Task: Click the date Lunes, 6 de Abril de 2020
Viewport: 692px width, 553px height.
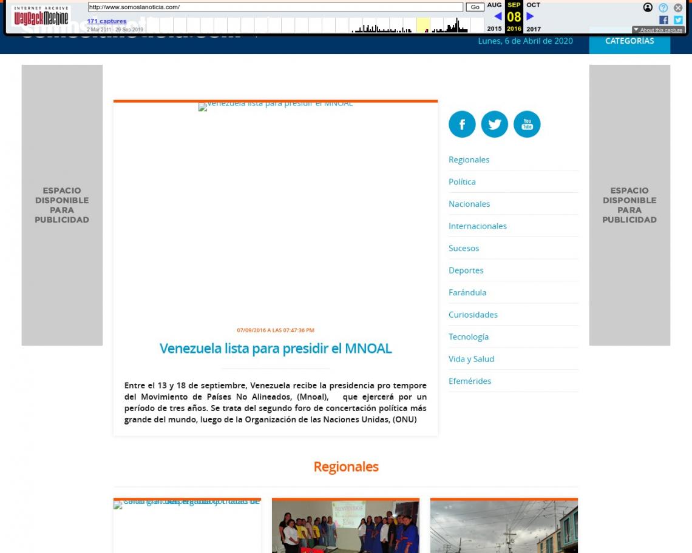Action: pos(525,41)
